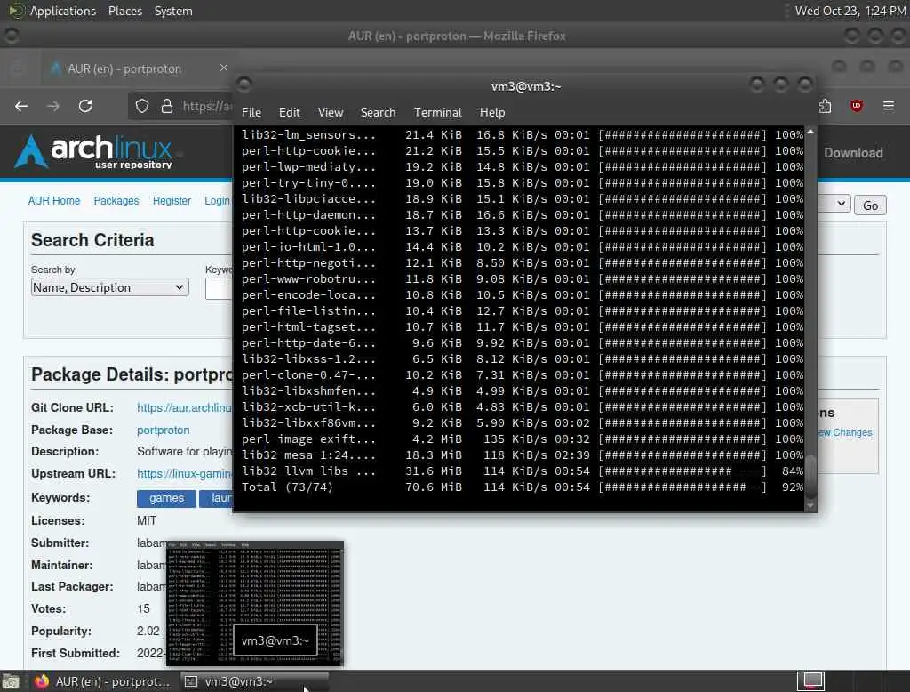The width and height of the screenshot is (910, 692).
Task: Open the Git Clone URL link
Action: pyautogui.click(x=184, y=408)
